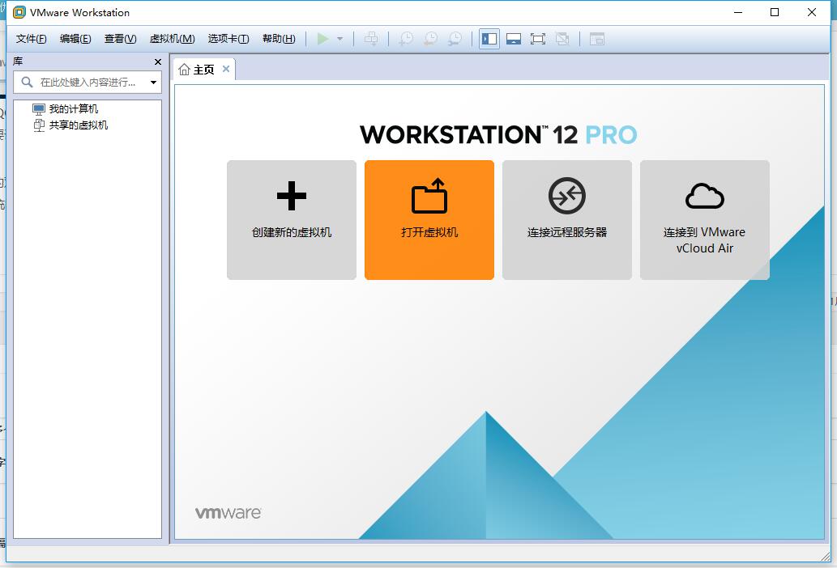Click the 连接到 VMware vCloud Air tile
Screen dimensions: 837x568
[x=705, y=220]
